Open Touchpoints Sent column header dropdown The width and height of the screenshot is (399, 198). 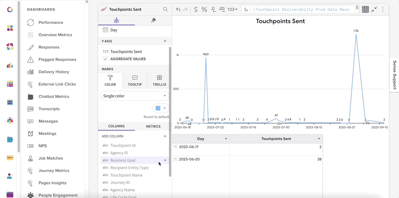pos(319,139)
